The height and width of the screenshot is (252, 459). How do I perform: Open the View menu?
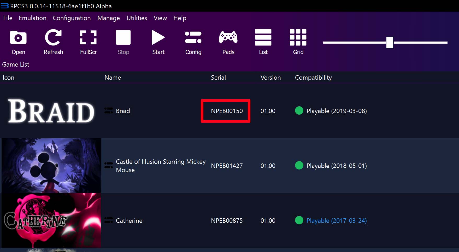(160, 18)
